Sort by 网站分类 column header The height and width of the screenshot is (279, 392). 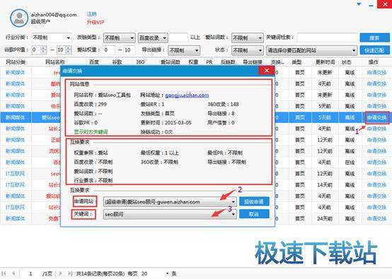(x=16, y=62)
